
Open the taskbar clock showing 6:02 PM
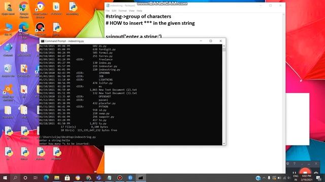[x=307, y=178]
